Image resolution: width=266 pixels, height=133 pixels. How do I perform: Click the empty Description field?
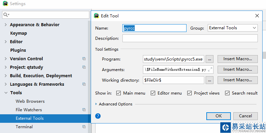coord(190,38)
